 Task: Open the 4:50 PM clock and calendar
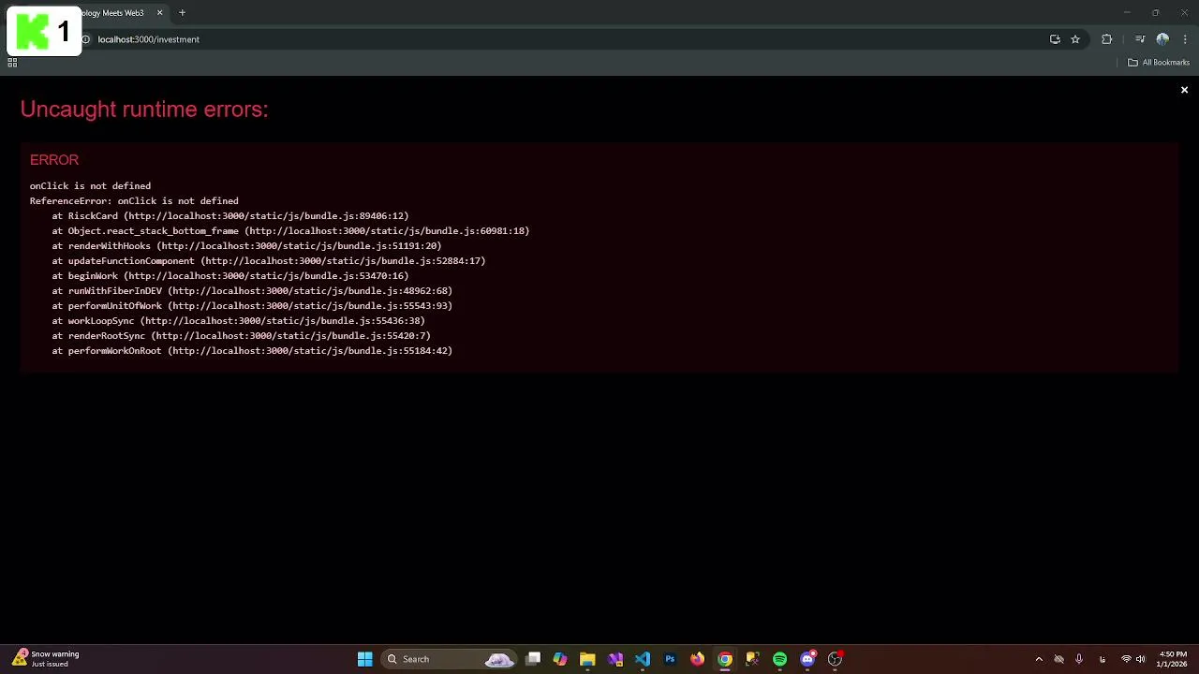(1173, 659)
